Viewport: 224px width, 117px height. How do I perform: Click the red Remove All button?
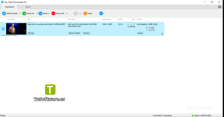[58, 13]
